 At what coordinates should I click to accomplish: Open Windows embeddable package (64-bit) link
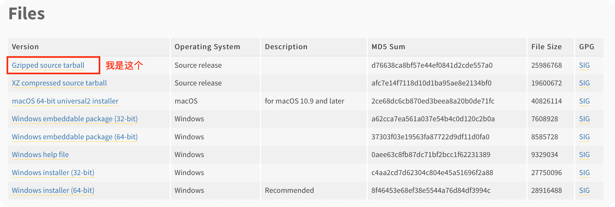click(75, 137)
